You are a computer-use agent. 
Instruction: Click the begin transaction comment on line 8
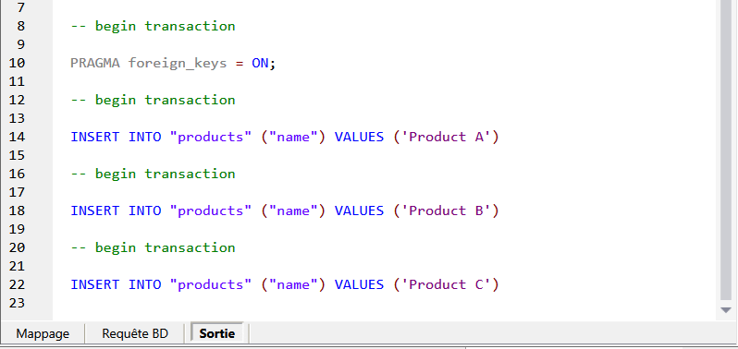click(x=153, y=26)
